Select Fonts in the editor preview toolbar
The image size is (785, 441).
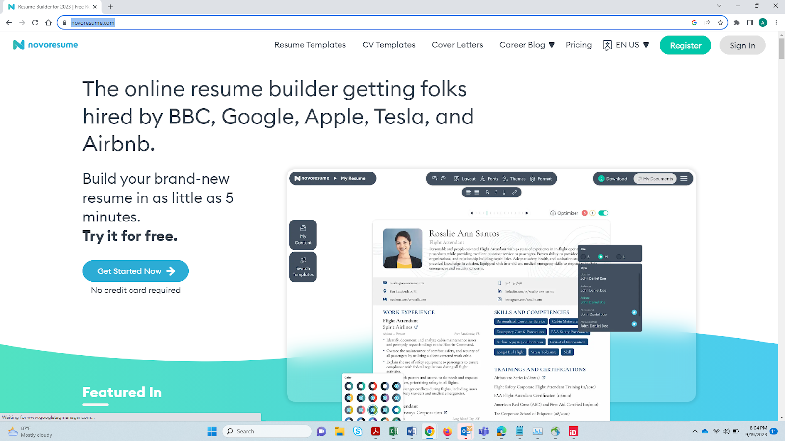489,179
